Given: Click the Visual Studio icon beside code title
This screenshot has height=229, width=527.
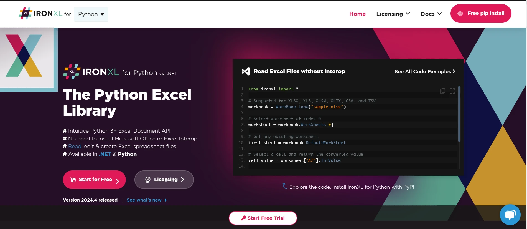Looking at the screenshot, I should [246, 71].
